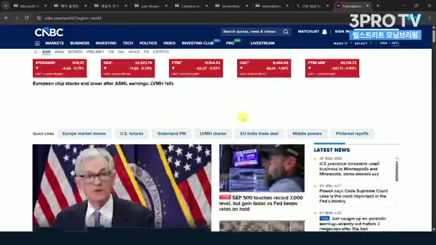
Task: Open the CNBC hamburger menu icon
Action: point(37,44)
